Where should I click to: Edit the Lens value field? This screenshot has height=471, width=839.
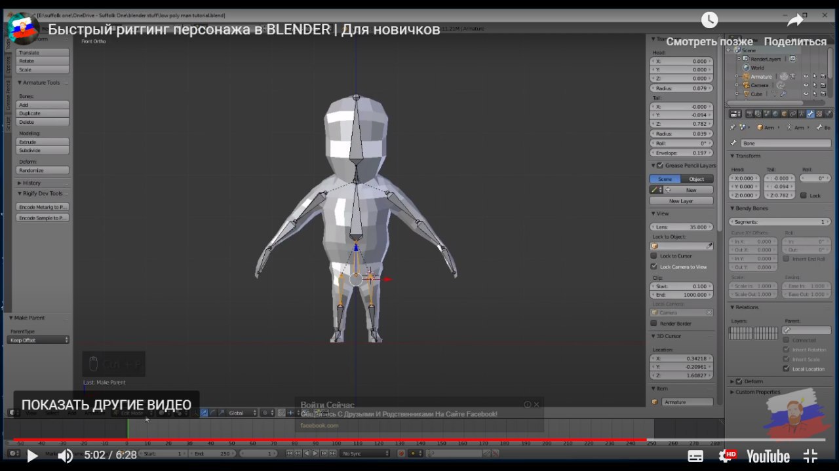pos(681,227)
